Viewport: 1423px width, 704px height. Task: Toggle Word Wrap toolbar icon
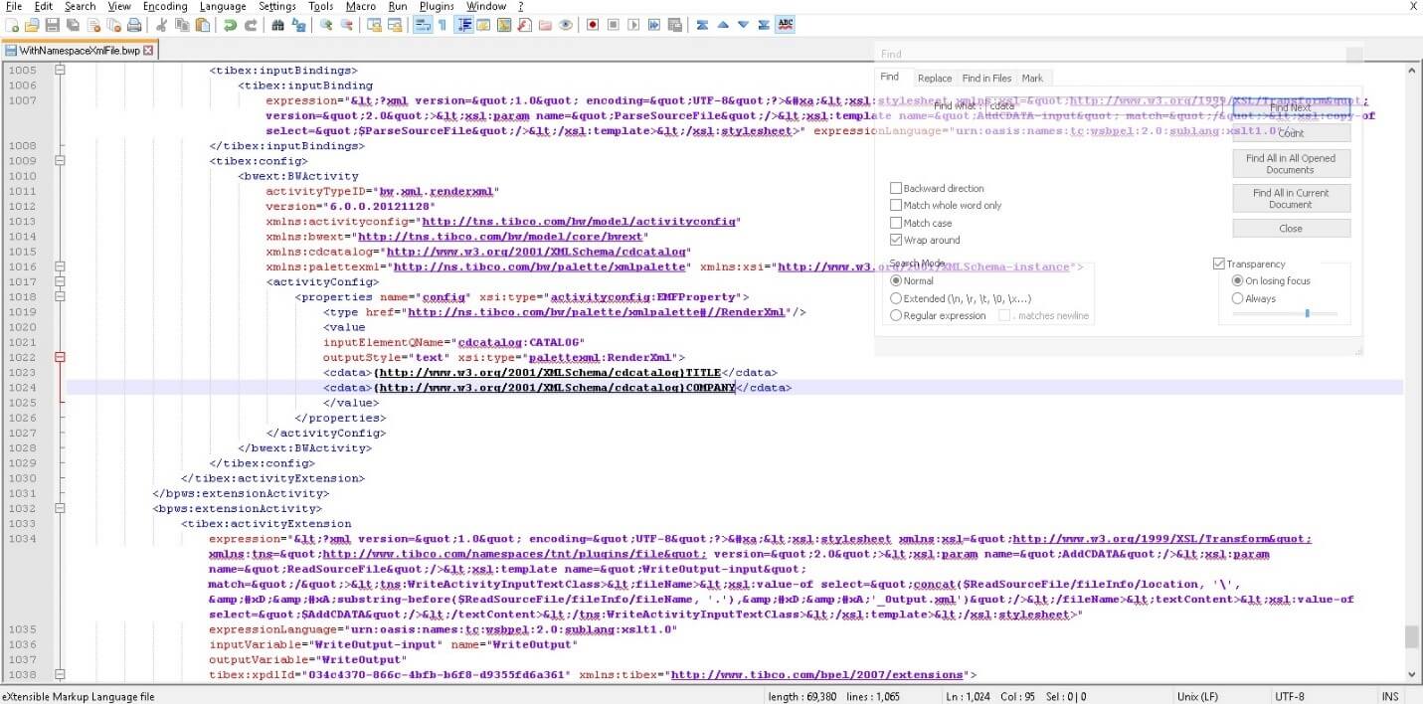(x=422, y=24)
